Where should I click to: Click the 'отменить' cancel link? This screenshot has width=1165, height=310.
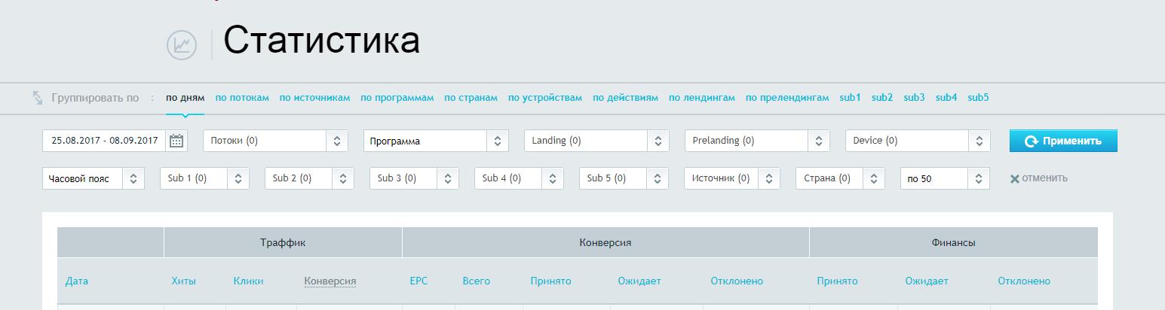point(1039,178)
